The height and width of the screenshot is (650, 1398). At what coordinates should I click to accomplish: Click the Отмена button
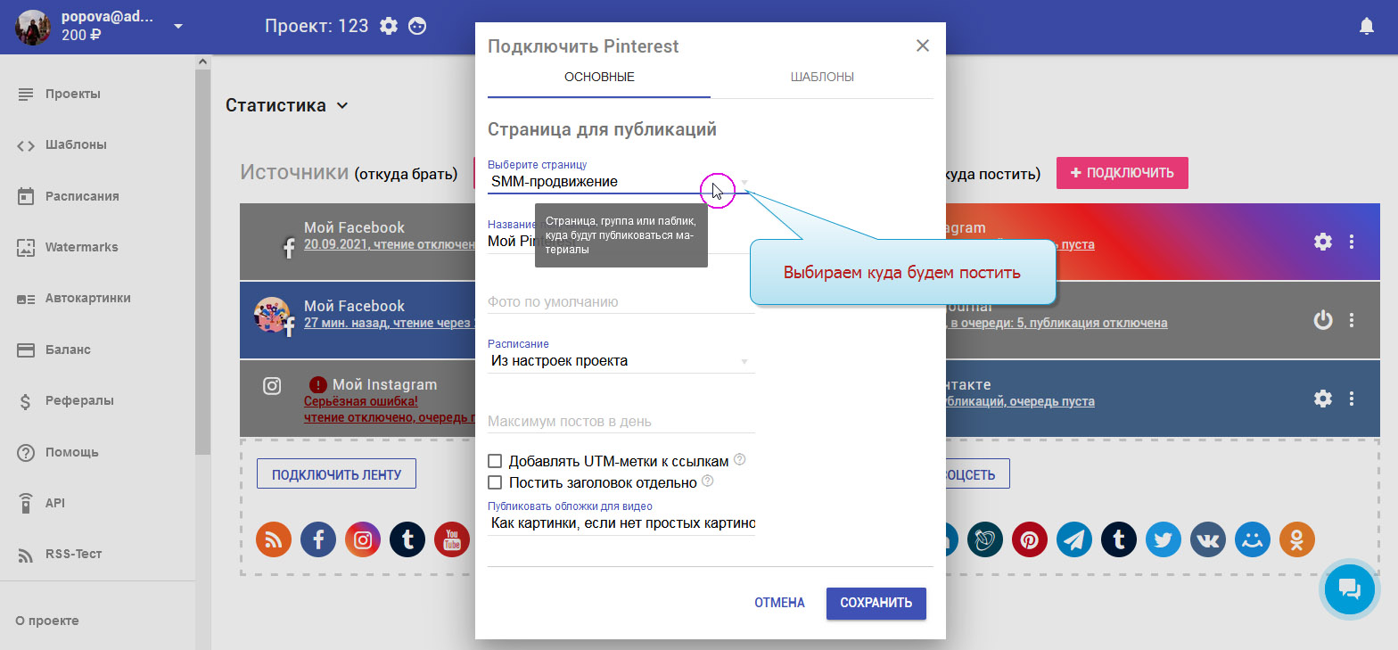779,603
